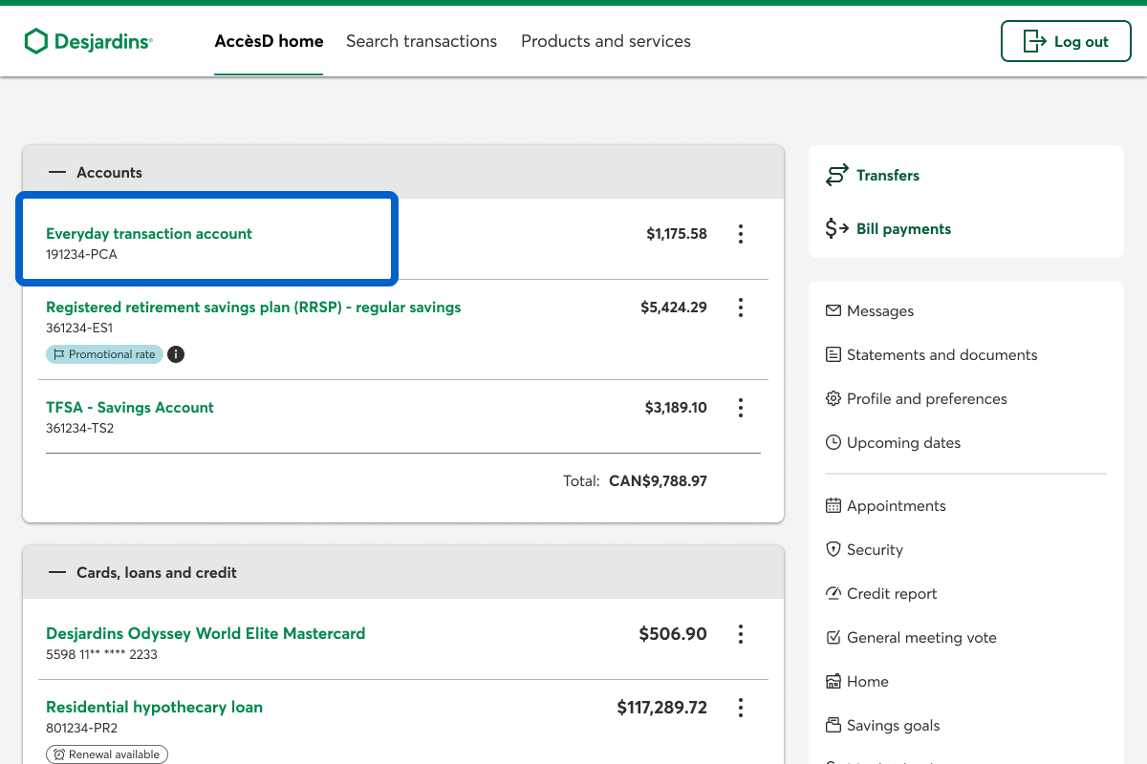Open options menu for TFSA Savings Account

point(741,408)
